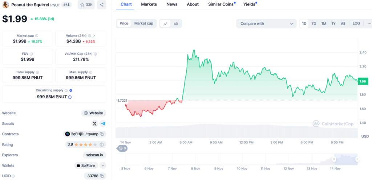Image resolution: width=372 pixels, height=180 pixels.
Task: Open the Volume (24h) info icon
Action: 89,36
